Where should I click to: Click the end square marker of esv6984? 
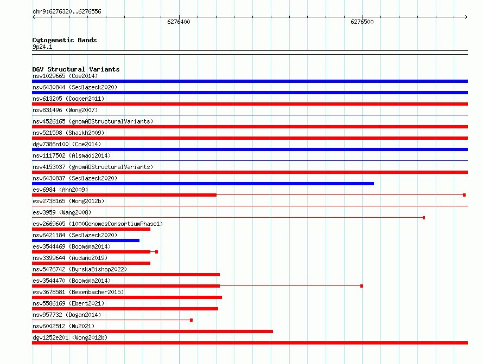tap(464, 195)
